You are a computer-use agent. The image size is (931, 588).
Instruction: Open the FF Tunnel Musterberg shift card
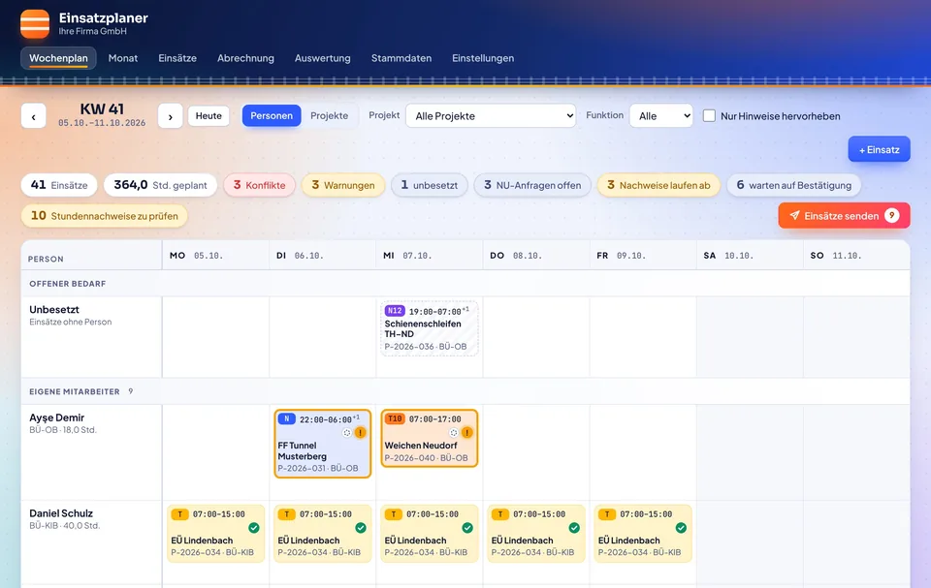(322, 444)
